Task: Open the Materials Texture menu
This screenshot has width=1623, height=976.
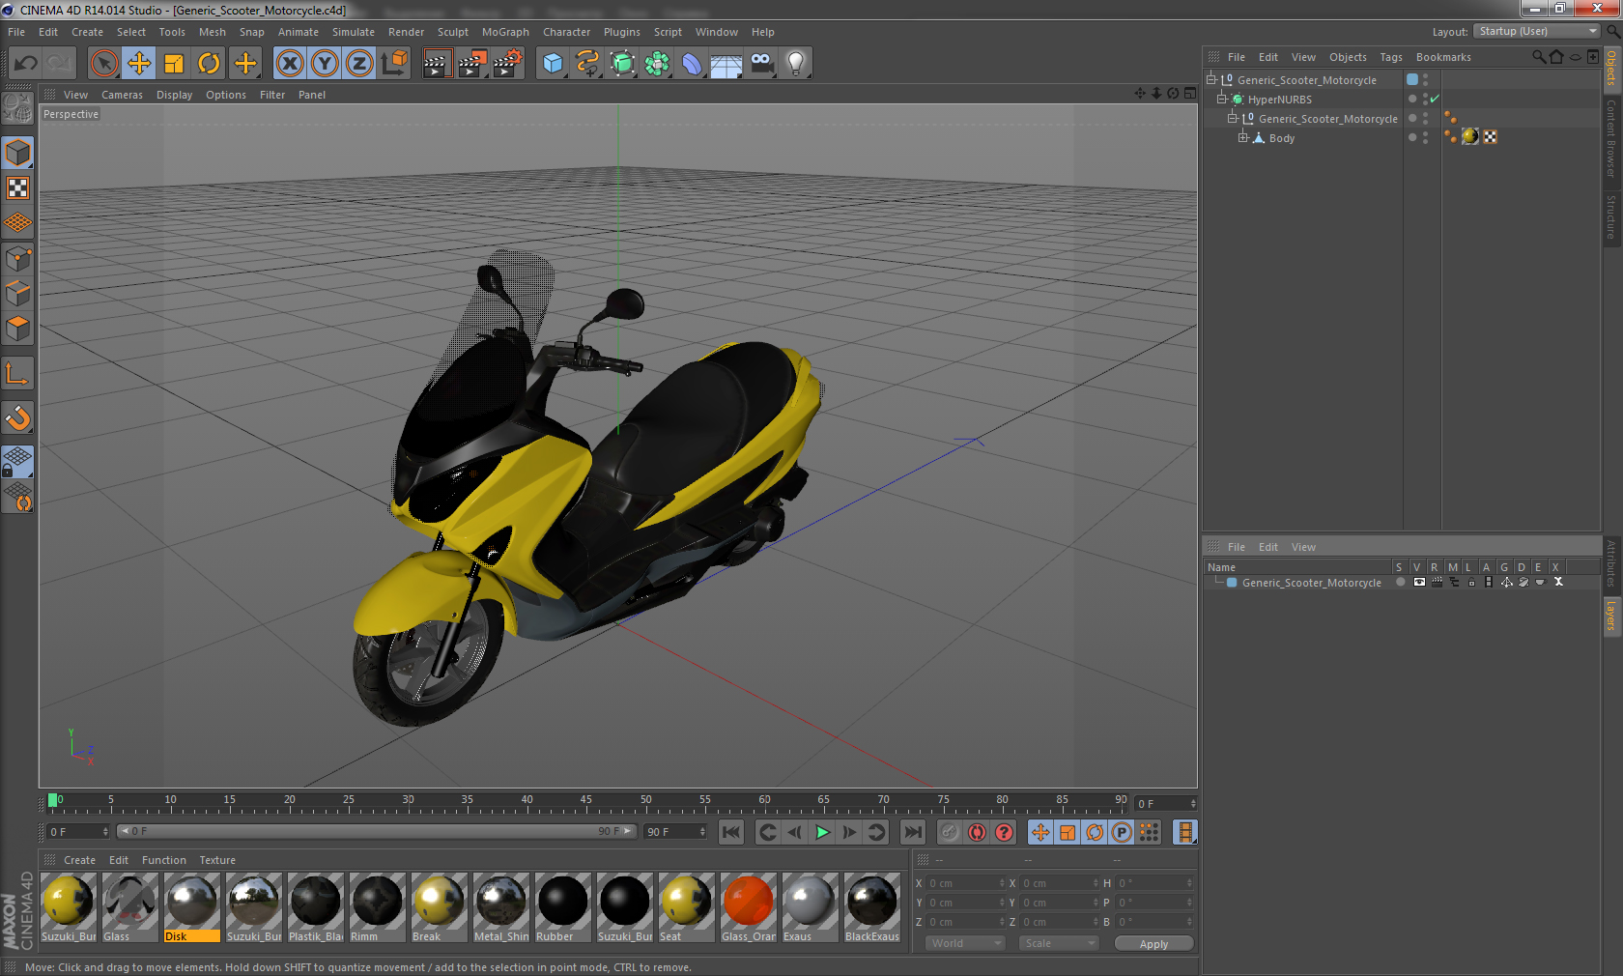Action: 217,860
